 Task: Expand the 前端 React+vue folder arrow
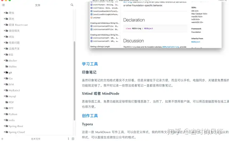pyautogui.click(x=4, y=25)
